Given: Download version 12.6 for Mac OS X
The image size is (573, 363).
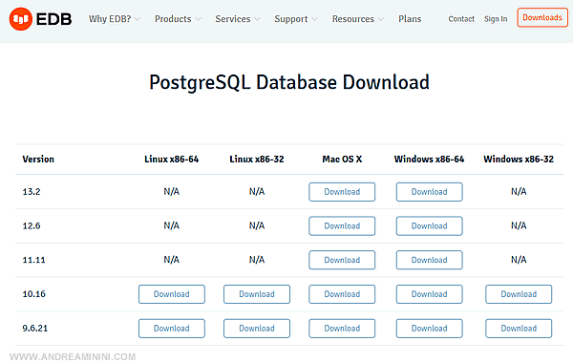Looking at the screenshot, I should pyautogui.click(x=342, y=225).
